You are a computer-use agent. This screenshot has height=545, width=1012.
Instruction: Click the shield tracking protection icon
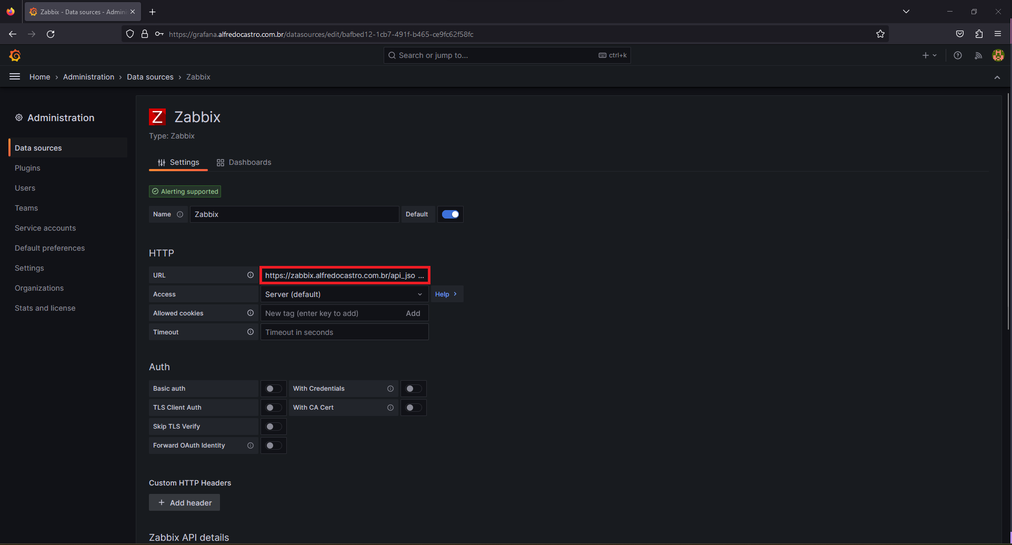pyautogui.click(x=130, y=34)
